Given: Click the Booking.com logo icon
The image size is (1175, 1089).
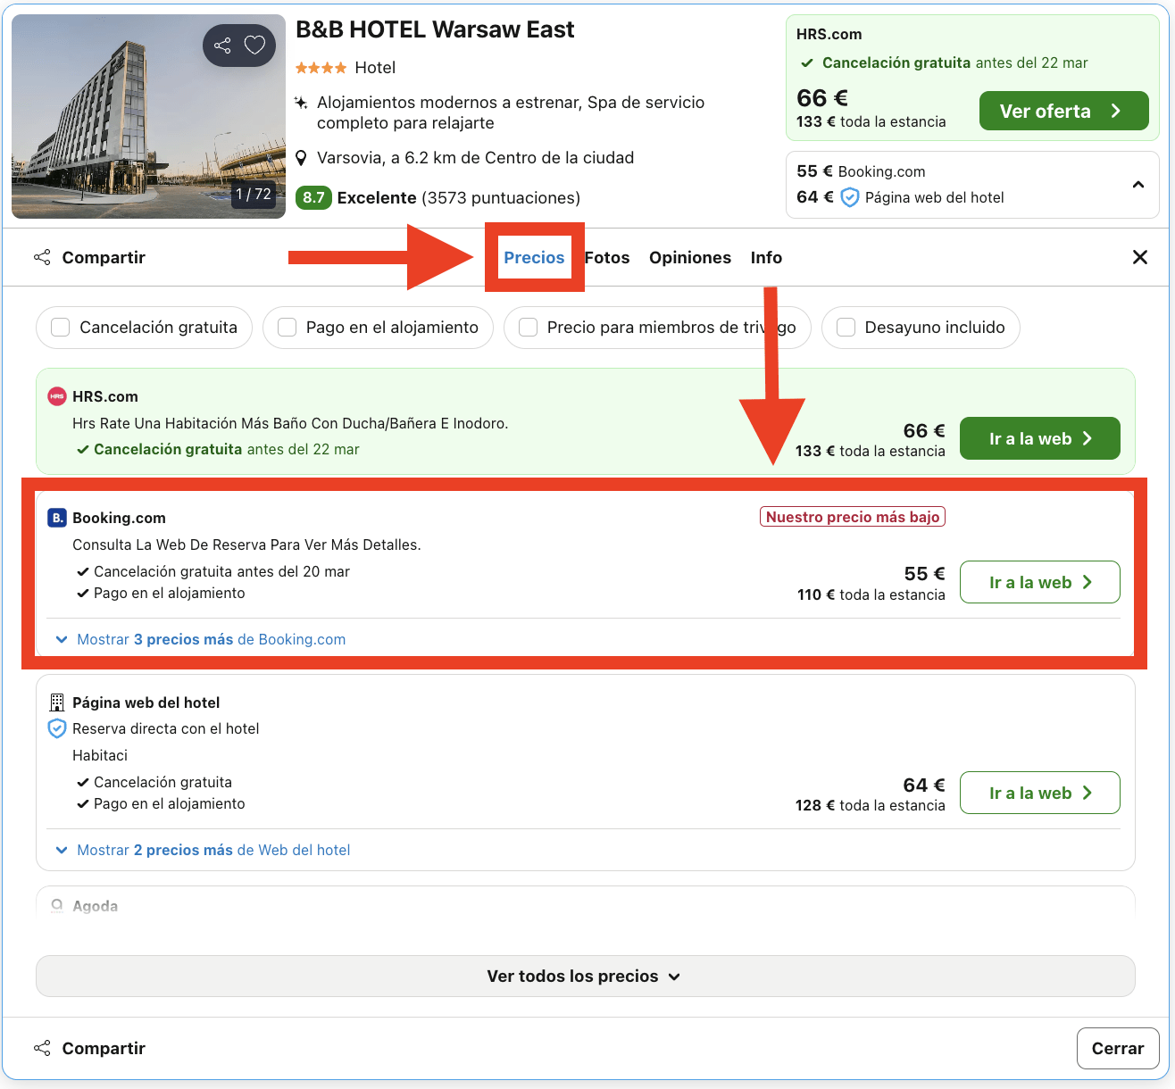Looking at the screenshot, I should (x=57, y=518).
